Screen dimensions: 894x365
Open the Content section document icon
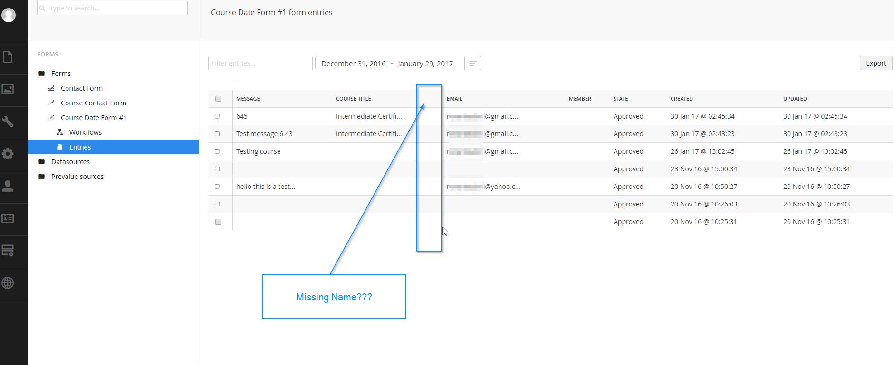(8, 57)
